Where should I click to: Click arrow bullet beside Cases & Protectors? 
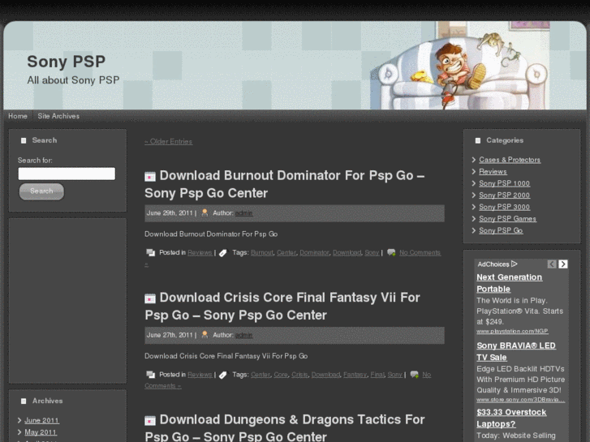pyautogui.click(x=474, y=160)
